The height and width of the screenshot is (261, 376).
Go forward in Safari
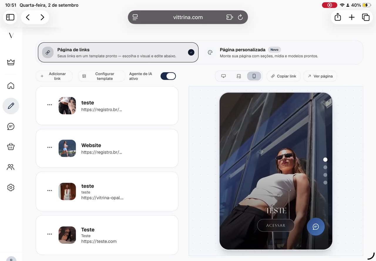pyautogui.click(x=42, y=17)
